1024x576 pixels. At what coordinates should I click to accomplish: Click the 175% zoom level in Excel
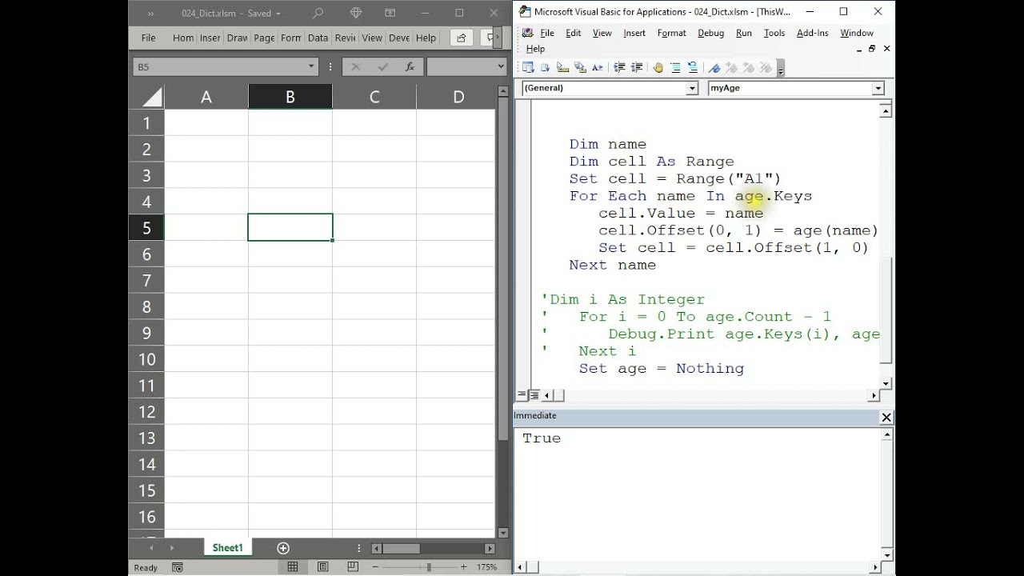[x=486, y=567]
